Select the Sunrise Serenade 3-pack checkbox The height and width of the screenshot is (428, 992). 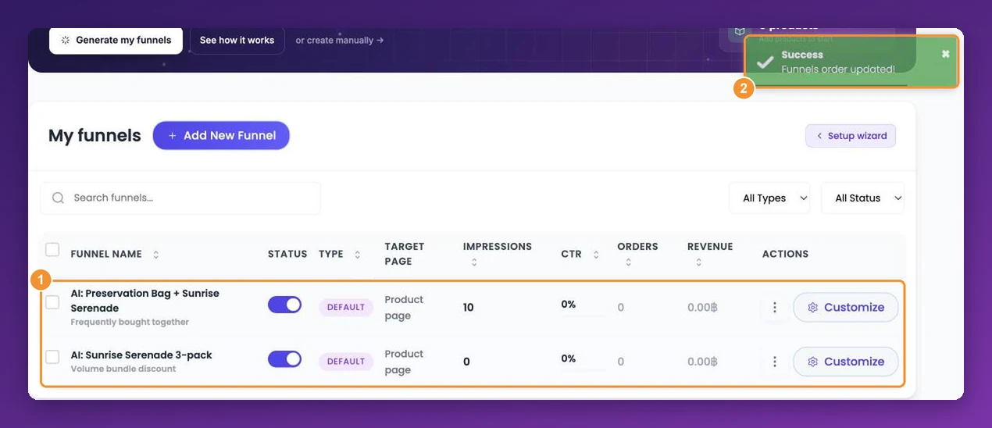52,357
